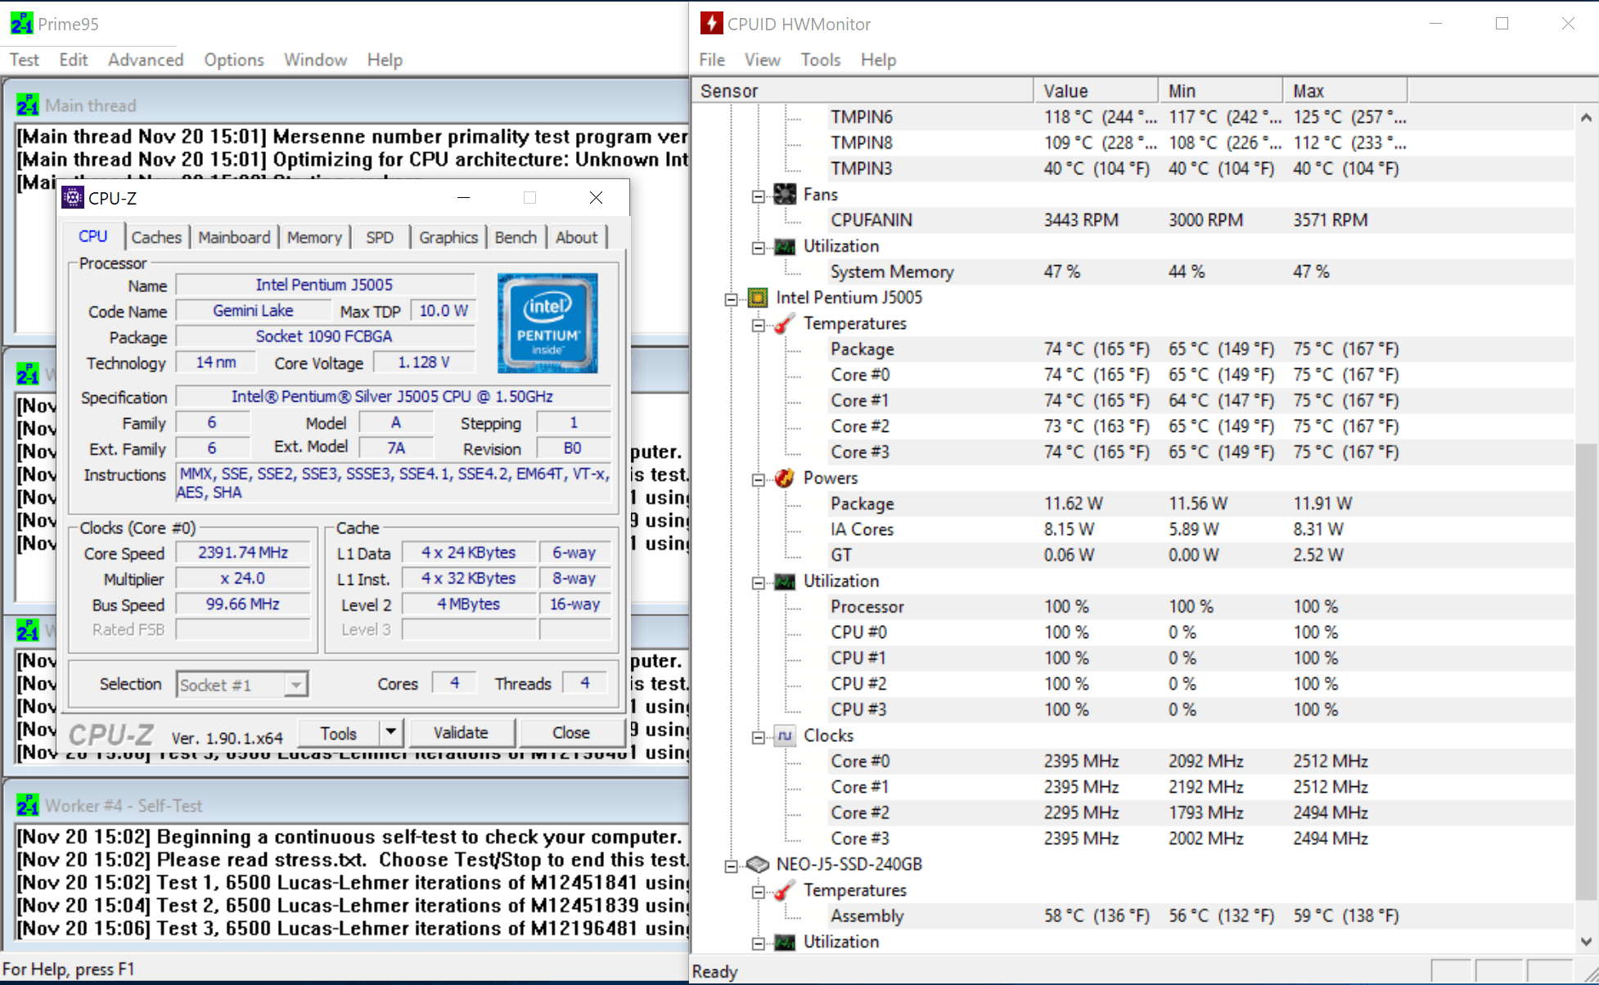Click the Prime95 title bar icon
The width and height of the screenshot is (1599, 985).
click(21, 24)
